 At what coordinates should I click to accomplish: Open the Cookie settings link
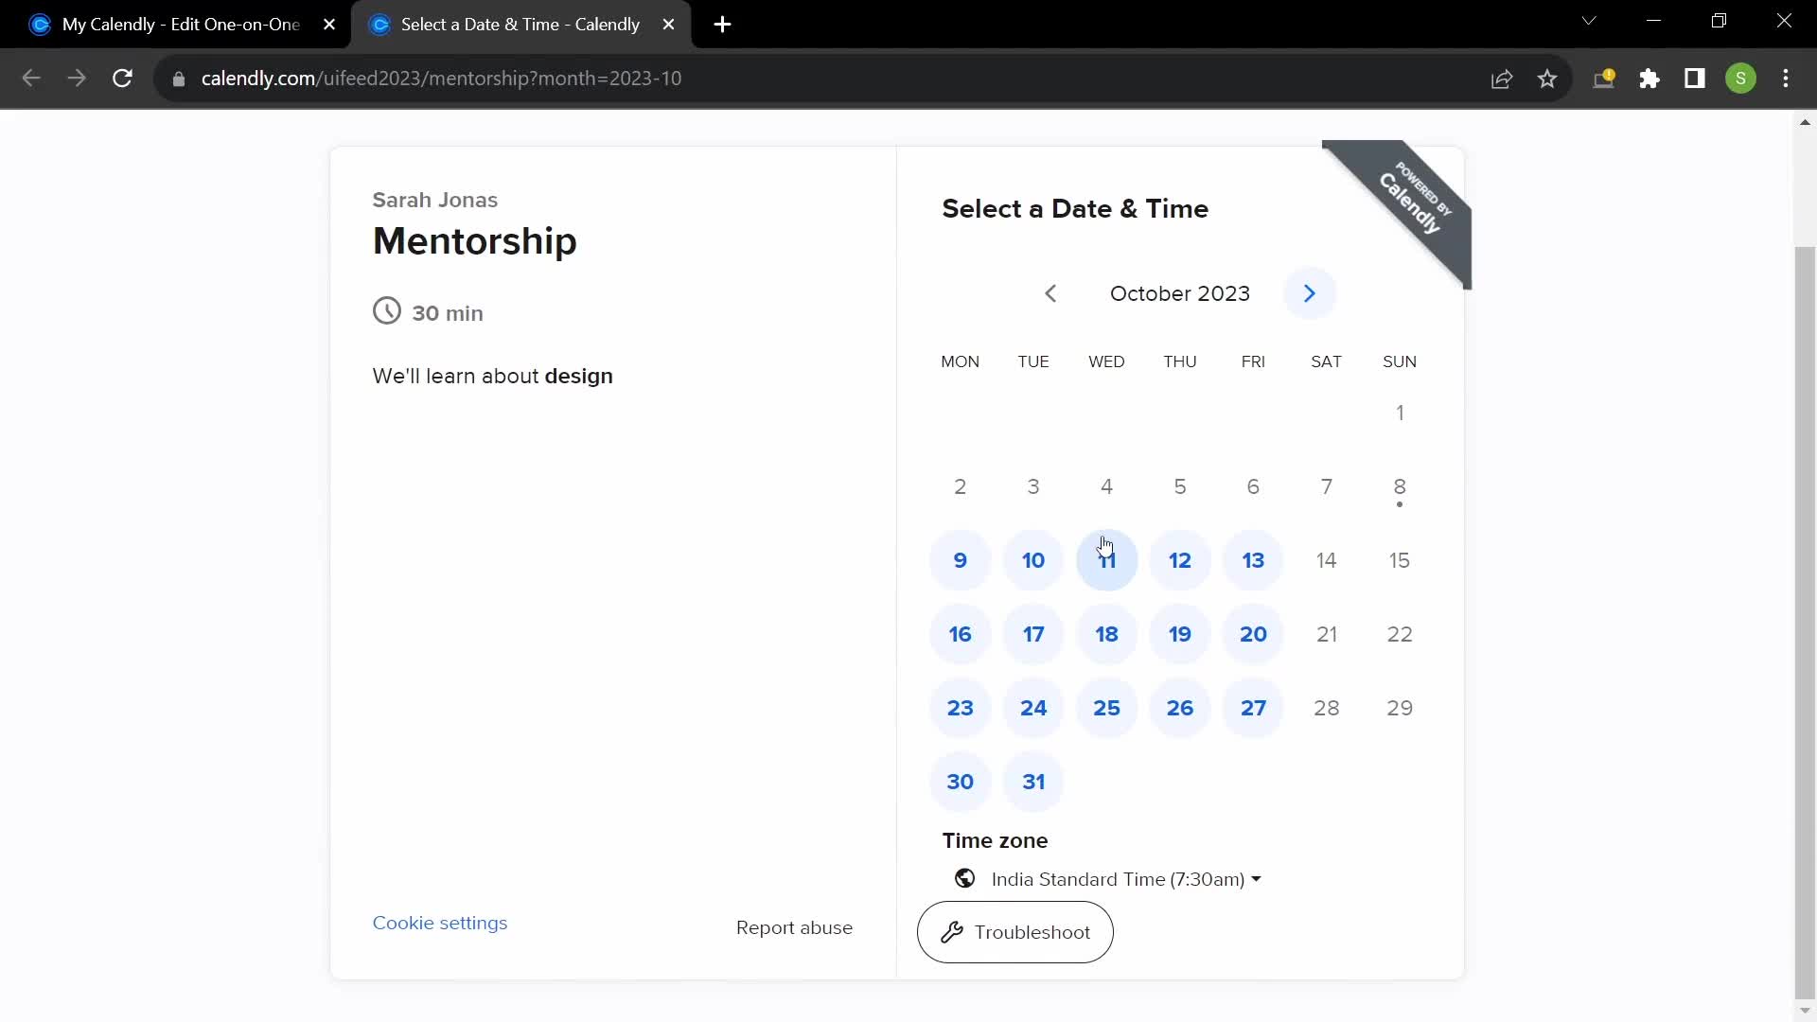pos(439,923)
